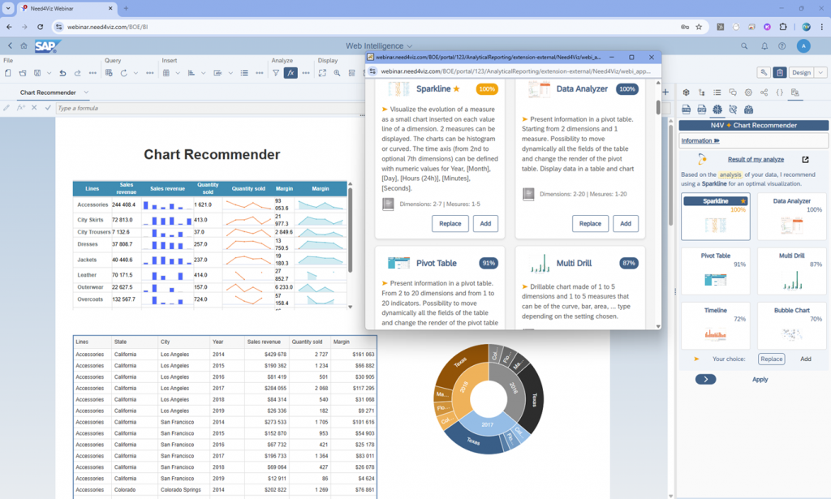
Task: Type a formula input field
Action: point(203,108)
